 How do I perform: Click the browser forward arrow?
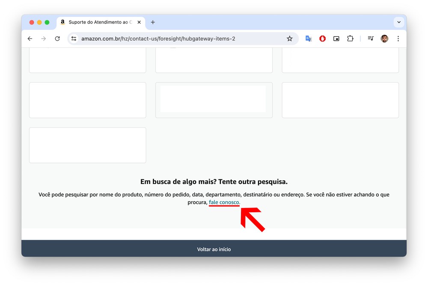pos(43,39)
